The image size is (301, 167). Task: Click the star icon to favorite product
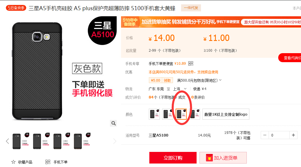13,162
